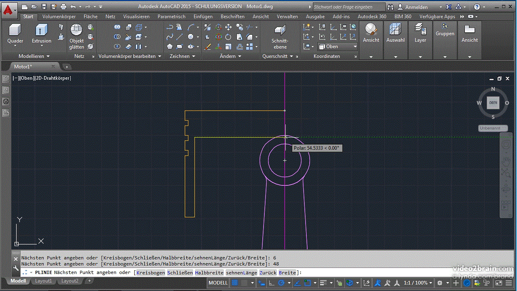This screenshot has height=291, width=517.
Task: Toggle the grid display in status bar
Action: [235, 283]
